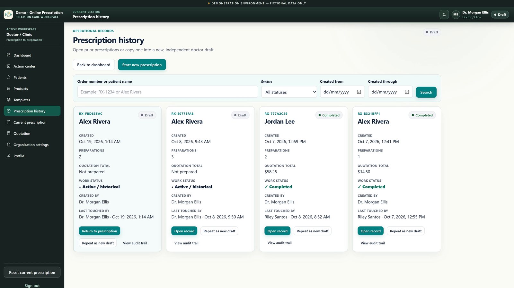The width and height of the screenshot is (514, 288).
Task: Open Current prescription in sidebar
Action: pyautogui.click(x=32, y=122)
